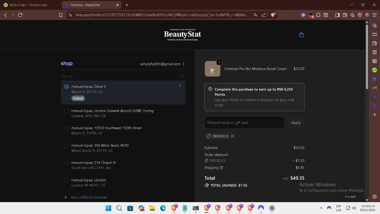Viewport: 380px width, 214px height.
Task: Select London KY 40701 address radio
Action: 67,180
